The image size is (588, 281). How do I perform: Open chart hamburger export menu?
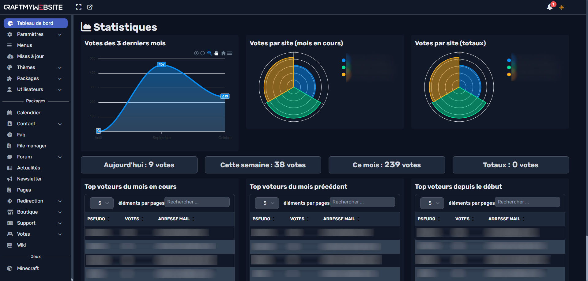[230, 53]
